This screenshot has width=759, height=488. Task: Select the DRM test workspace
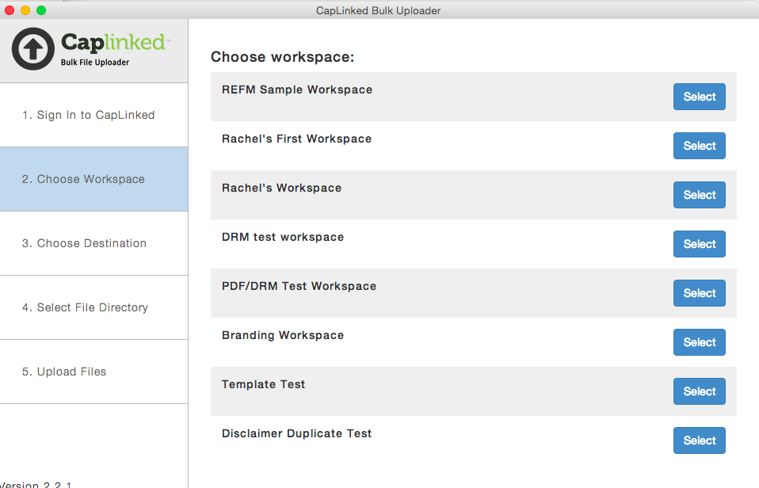(699, 244)
